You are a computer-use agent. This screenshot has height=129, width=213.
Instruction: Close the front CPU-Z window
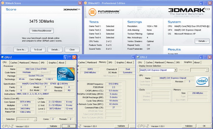74,57
